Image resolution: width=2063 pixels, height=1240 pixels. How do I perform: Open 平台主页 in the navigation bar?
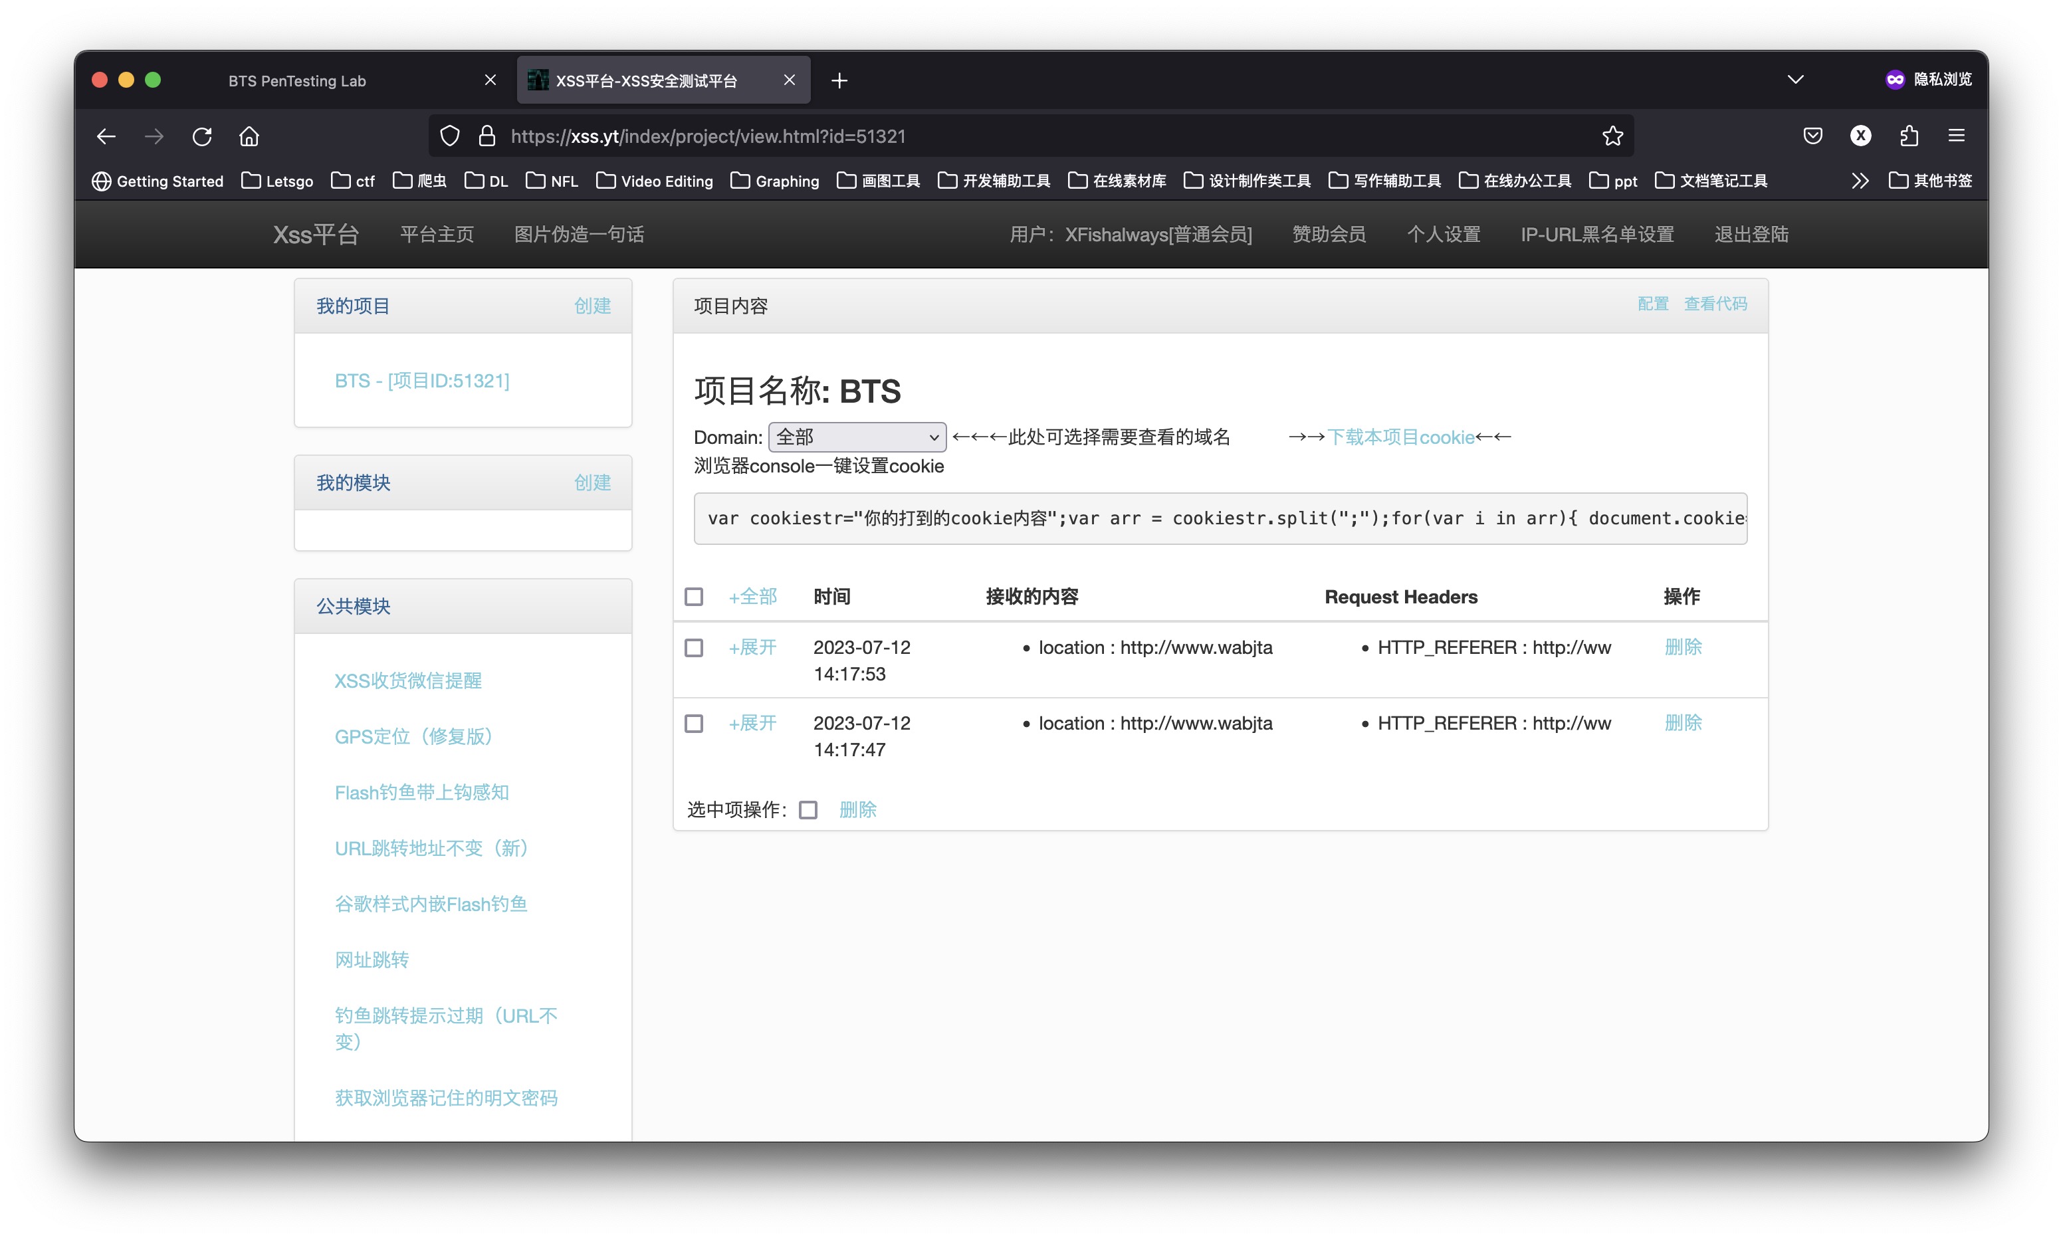tap(436, 234)
